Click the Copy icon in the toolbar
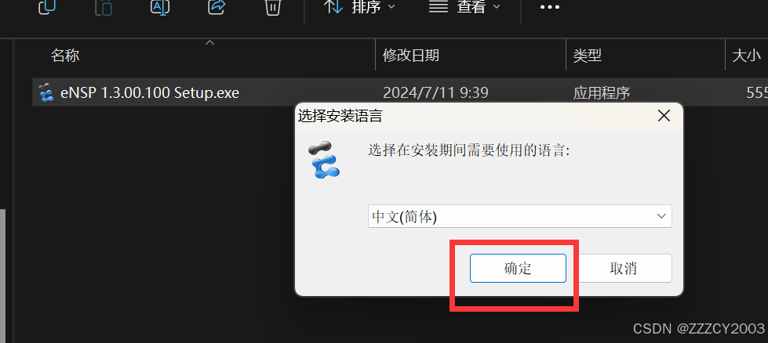Screen dimensions: 768x343 (x=47, y=7)
